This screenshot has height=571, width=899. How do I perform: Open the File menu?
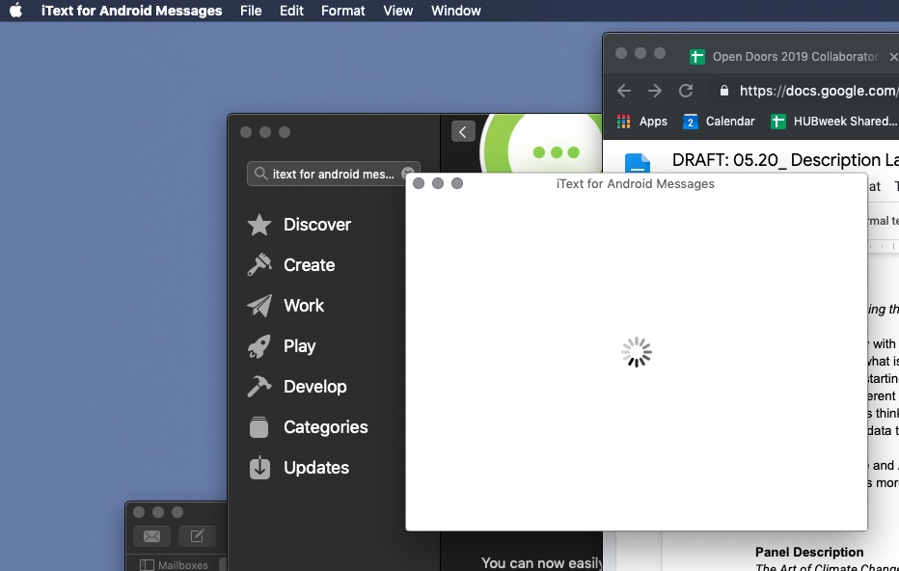tap(251, 11)
